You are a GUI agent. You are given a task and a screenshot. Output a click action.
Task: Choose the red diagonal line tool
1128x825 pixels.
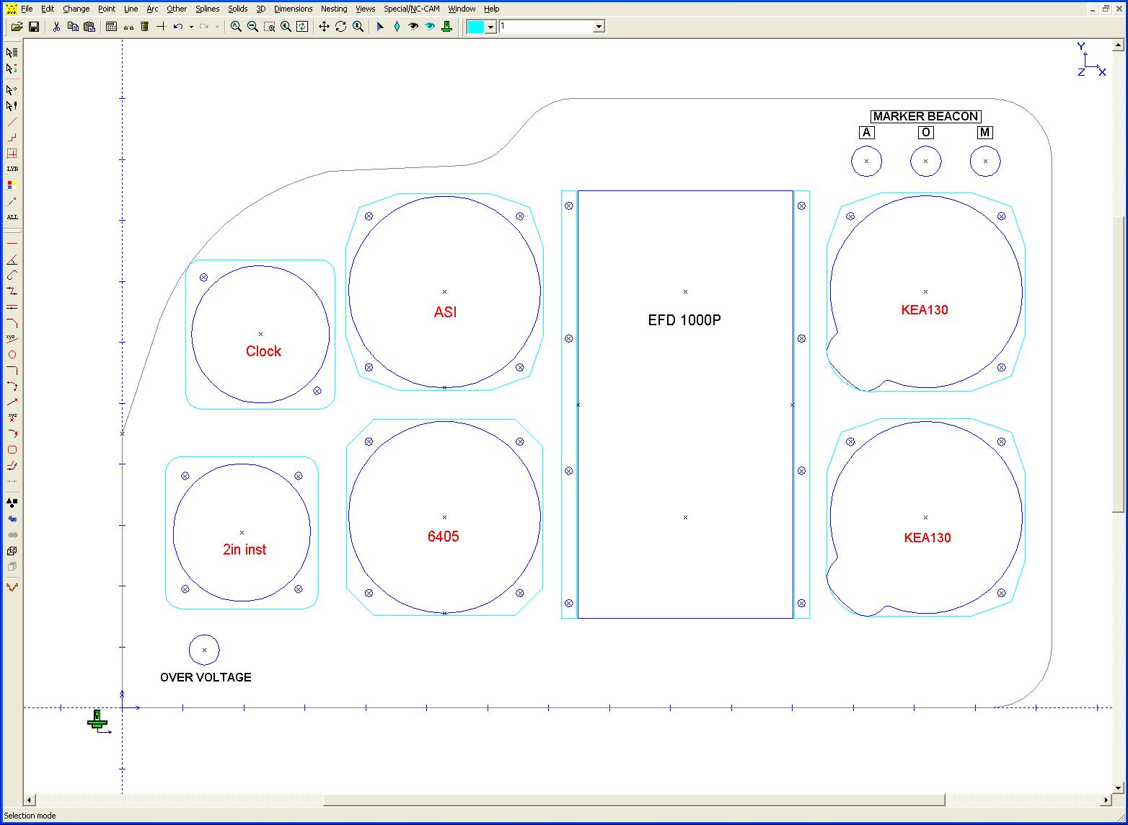[12, 121]
